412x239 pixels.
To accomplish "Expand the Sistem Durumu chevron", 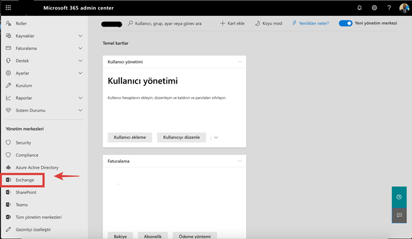I will [80, 110].
